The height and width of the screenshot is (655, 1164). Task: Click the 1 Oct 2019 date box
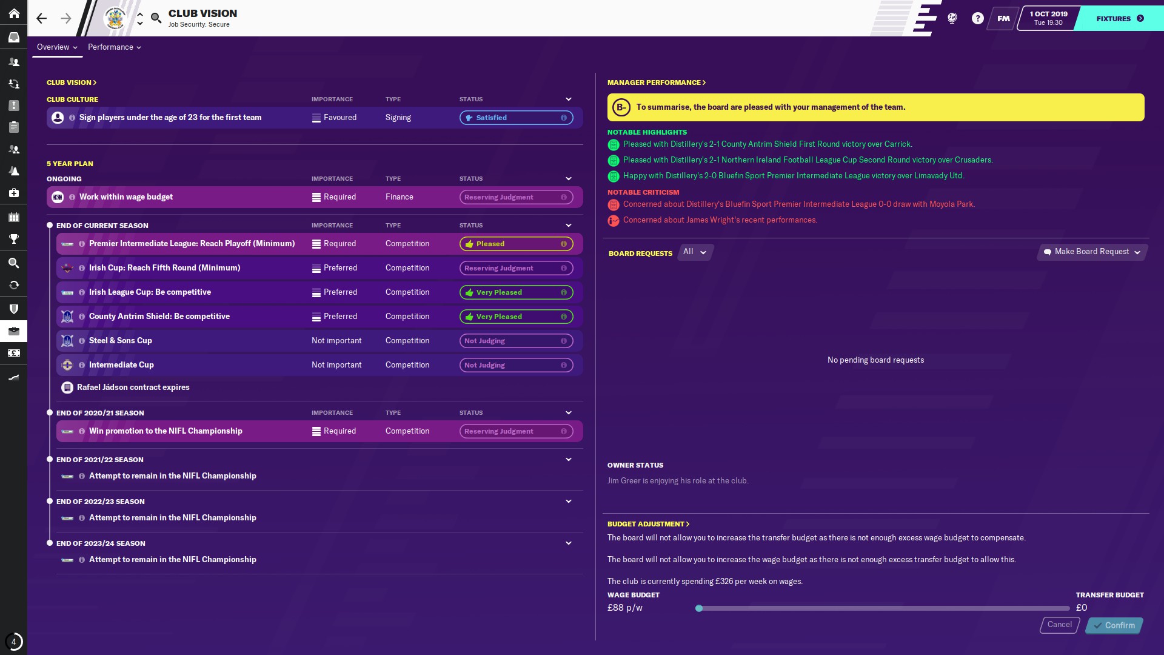point(1048,18)
